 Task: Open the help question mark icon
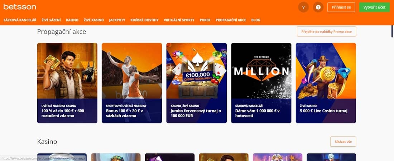click(318, 7)
